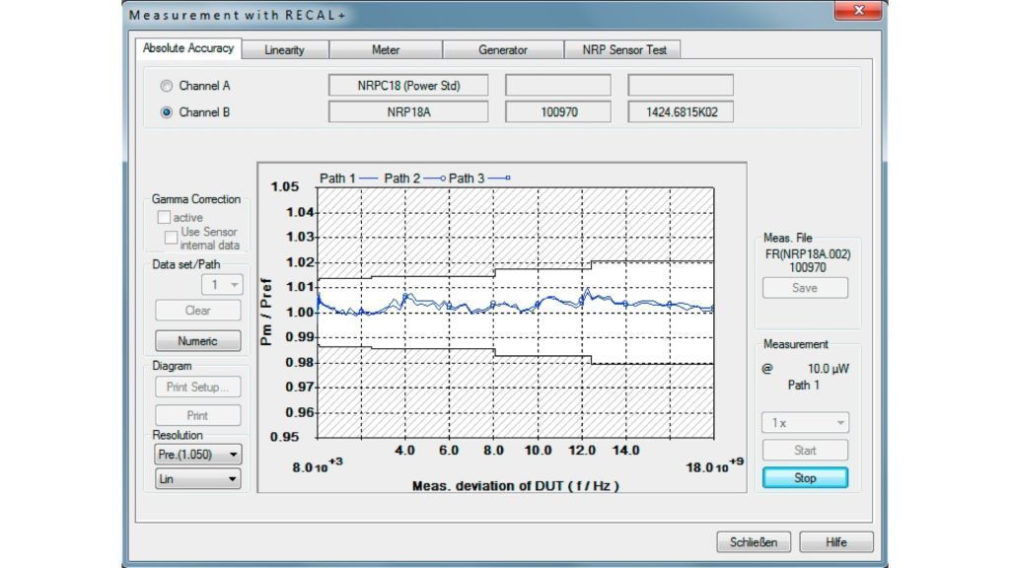This screenshot has height=568, width=1010.
Task: Select the Channel A radio button
Action: pyautogui.click(x=166, y=86)
